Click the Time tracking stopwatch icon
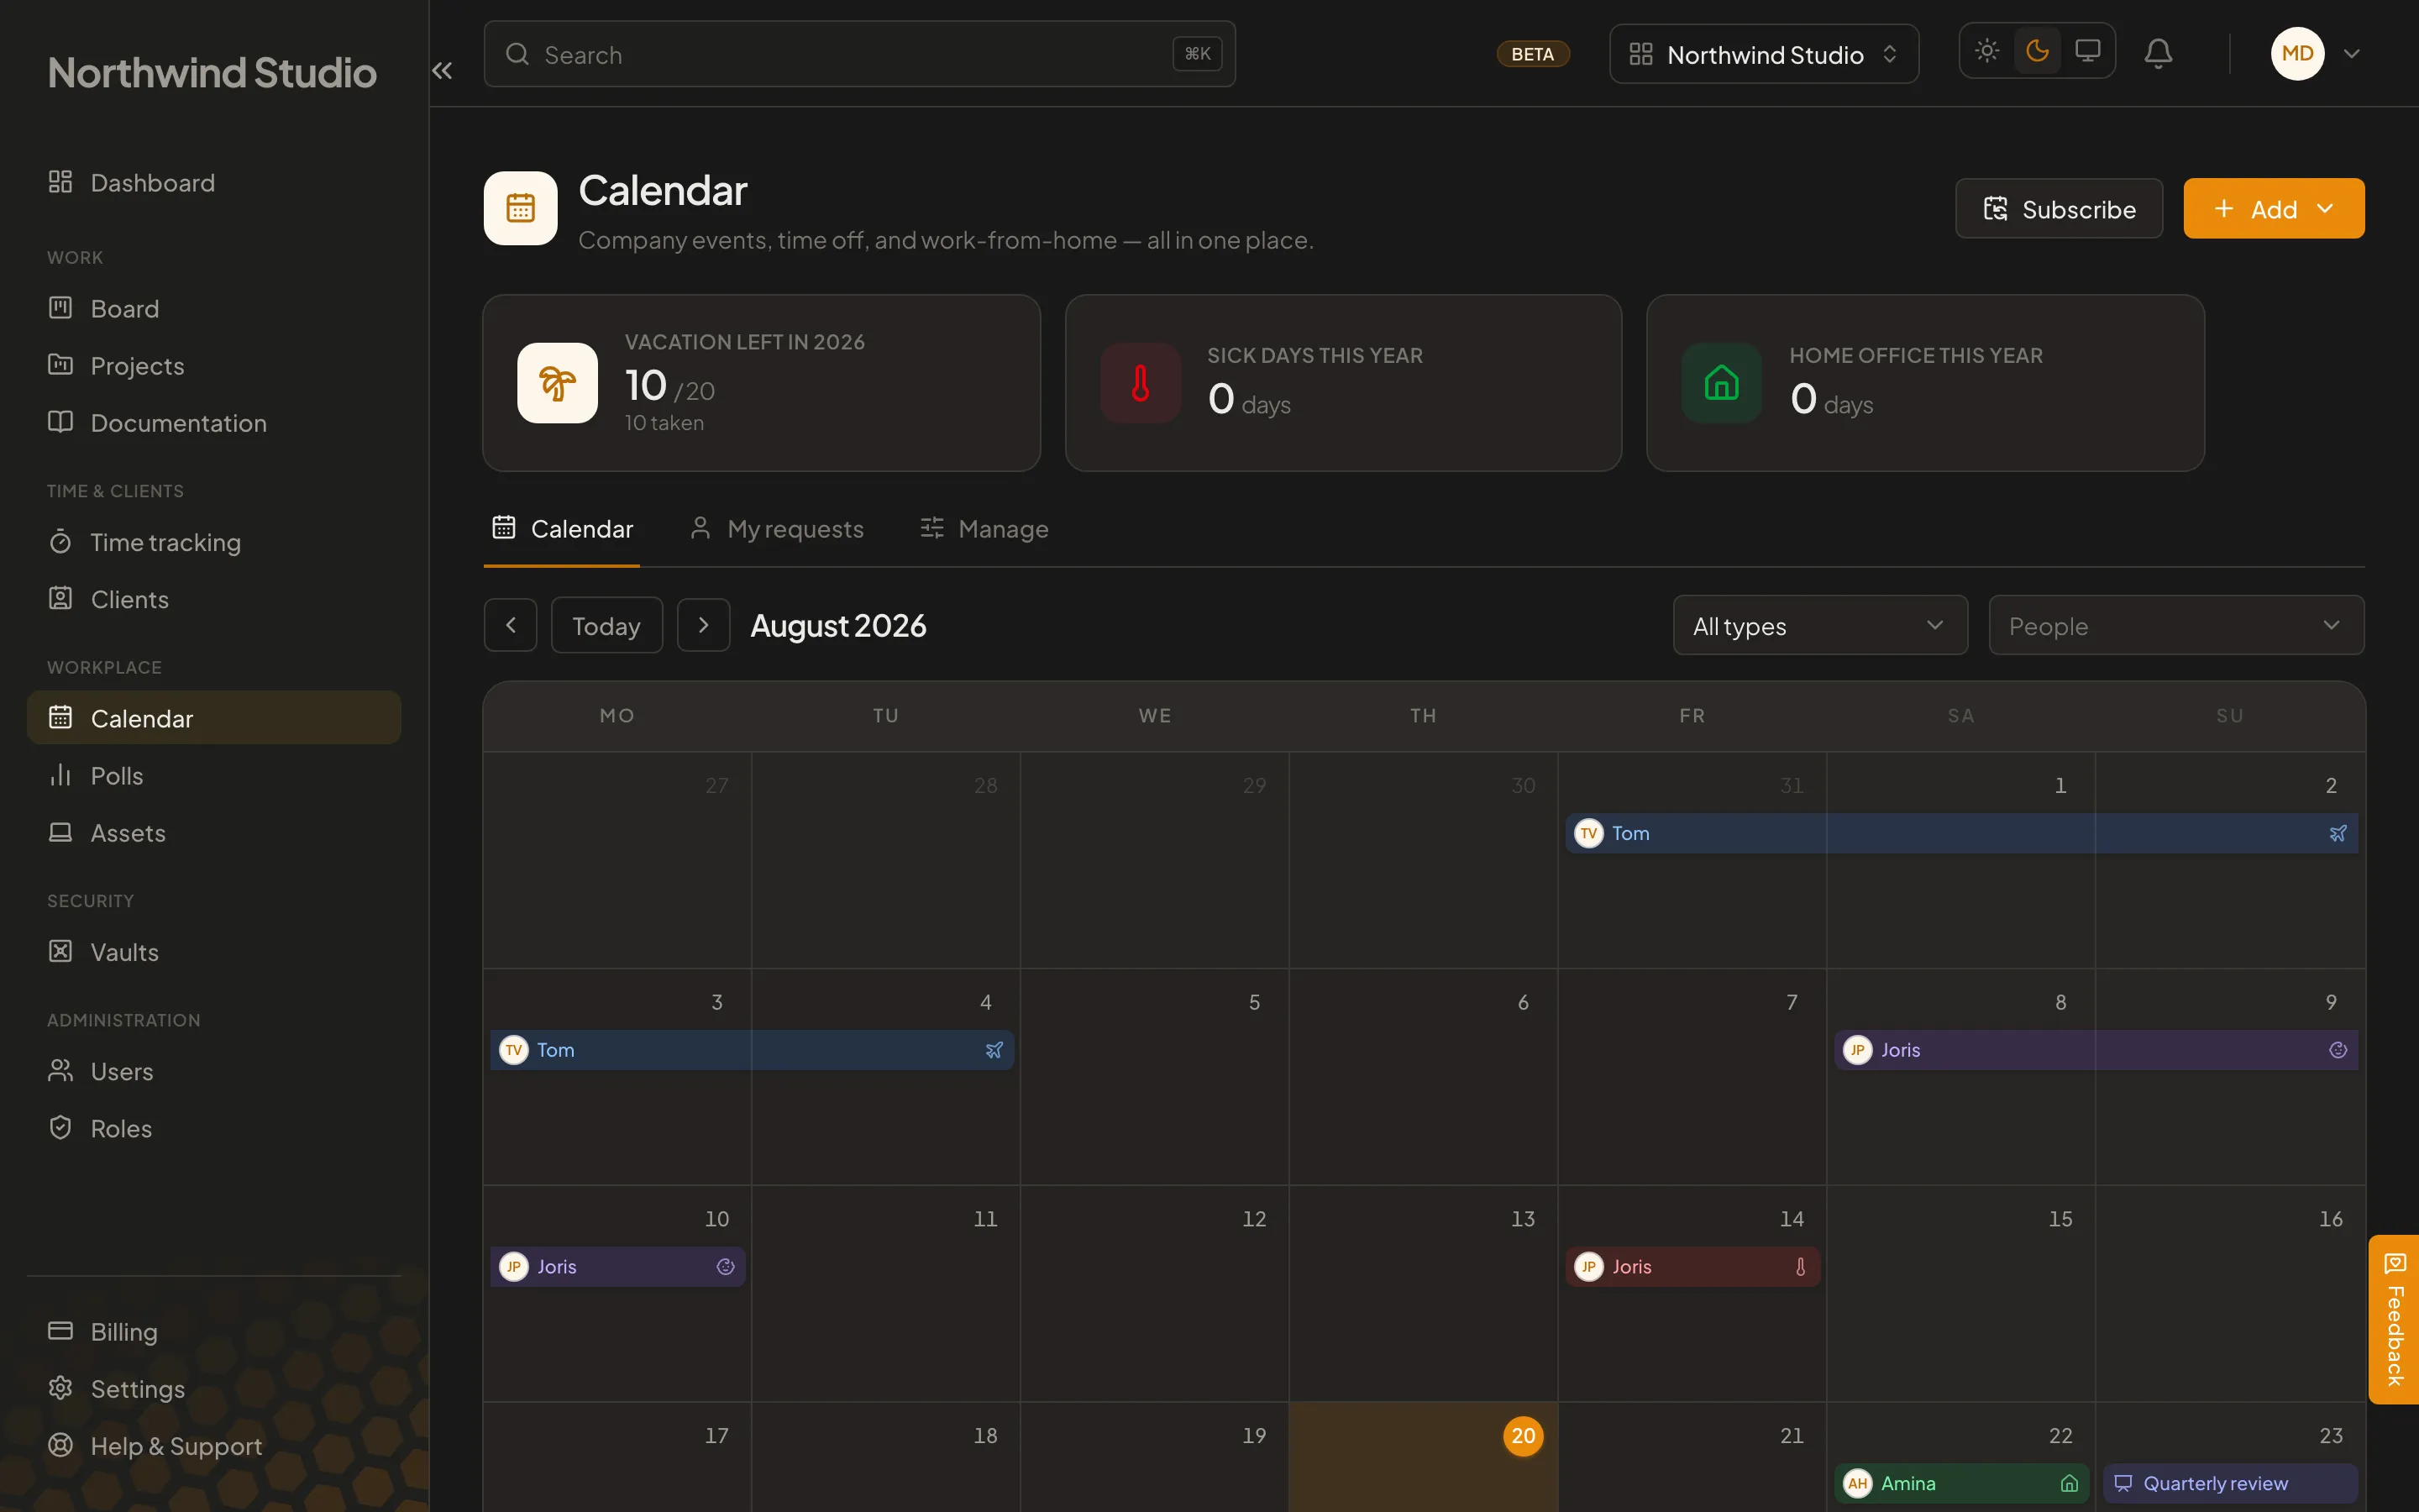Image resolution: width=2419 pixels, height=1512 pixels. 61,541
